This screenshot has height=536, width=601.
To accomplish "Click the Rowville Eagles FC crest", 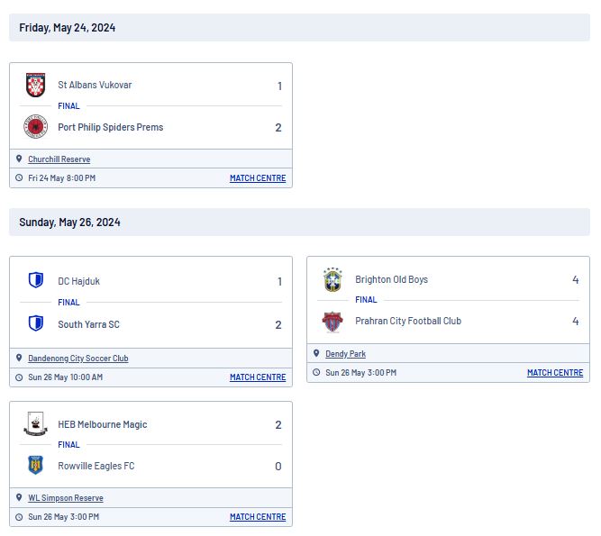I will click(36, 465).
